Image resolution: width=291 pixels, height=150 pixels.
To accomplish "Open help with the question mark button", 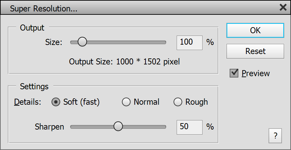I will tap(275, 136).
